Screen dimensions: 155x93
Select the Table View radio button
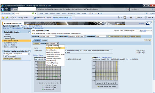(x=136, y=53)
